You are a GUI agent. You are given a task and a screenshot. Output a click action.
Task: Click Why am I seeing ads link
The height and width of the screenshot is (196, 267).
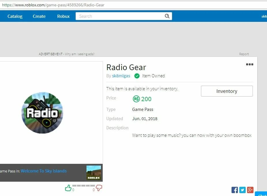(x=80, y=54)
